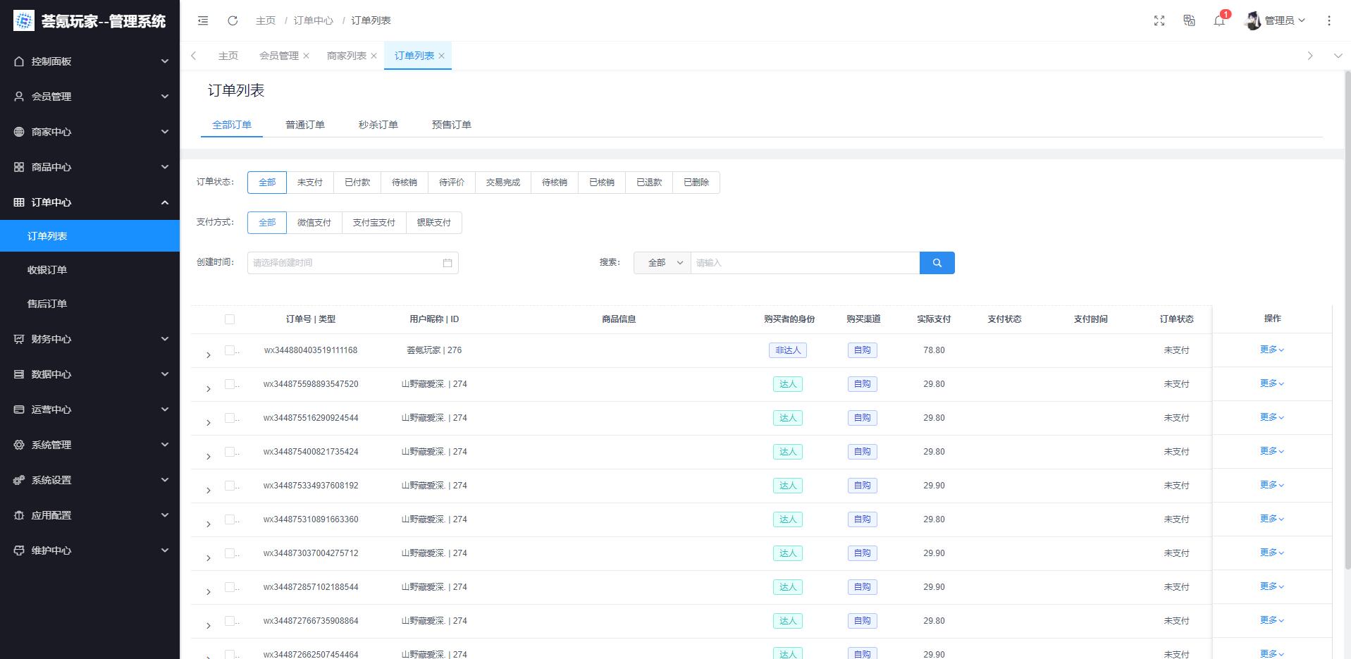Screen dimensions: 1351x659
Task: Collapse the sidebar menu with the fold icon
Action: tap(203, 20)
